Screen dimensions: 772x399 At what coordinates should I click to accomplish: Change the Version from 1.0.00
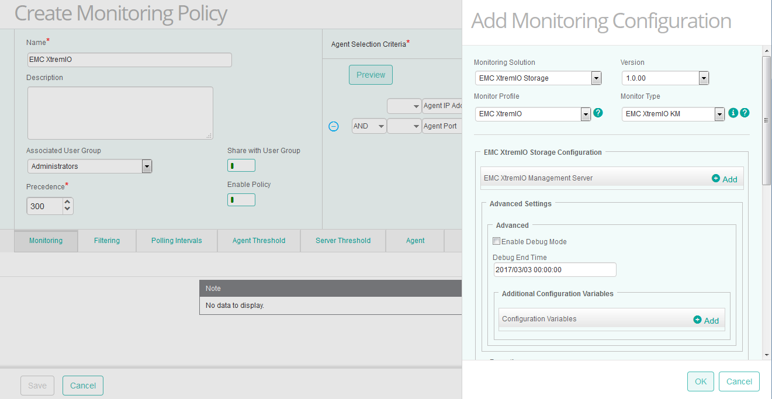704,78
